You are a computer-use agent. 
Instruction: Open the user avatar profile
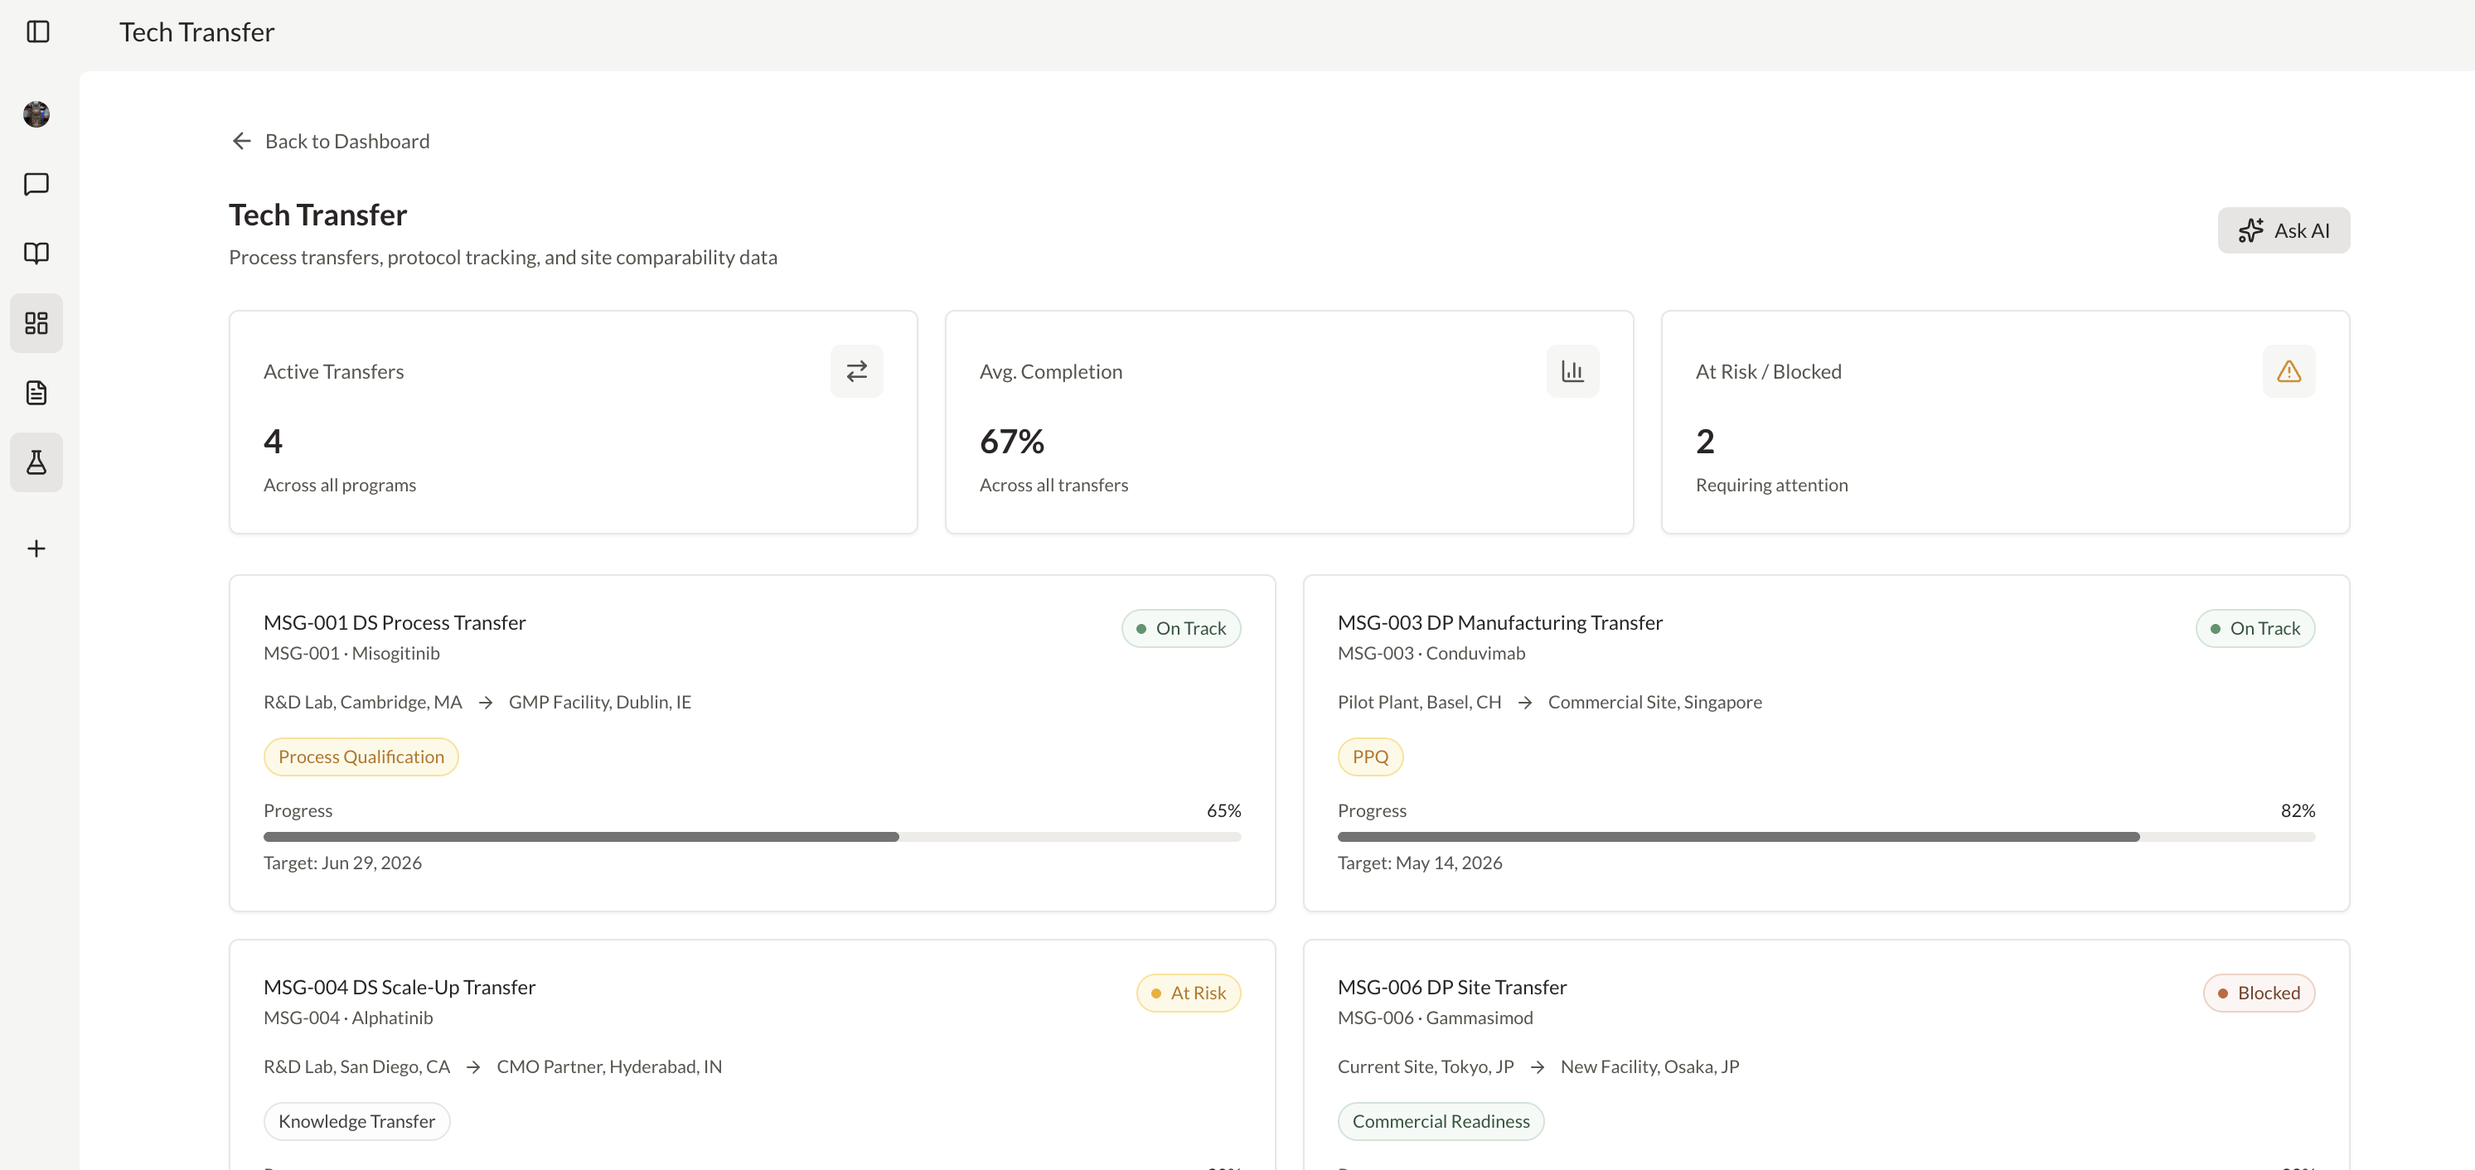(36, 114)
